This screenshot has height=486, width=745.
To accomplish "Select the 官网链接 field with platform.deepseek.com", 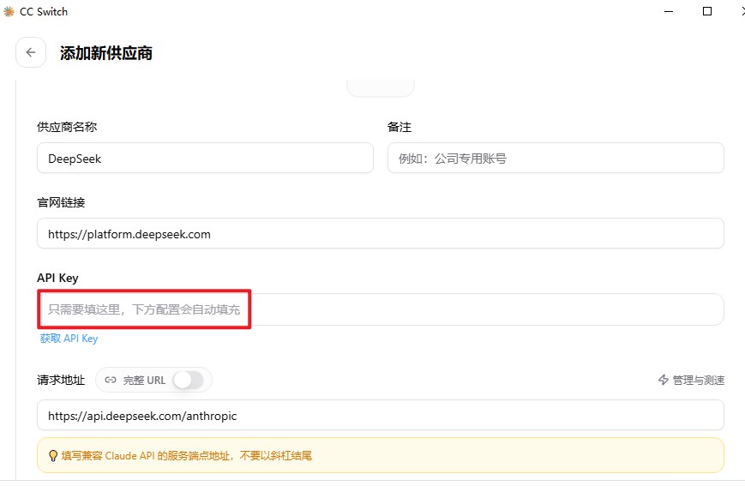I will point(381,234).
